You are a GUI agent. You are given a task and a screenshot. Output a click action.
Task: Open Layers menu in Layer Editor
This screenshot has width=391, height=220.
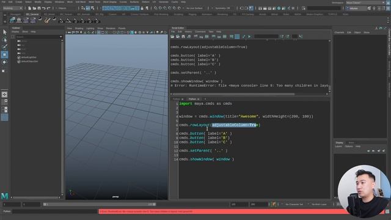click(x=338, y=147)
